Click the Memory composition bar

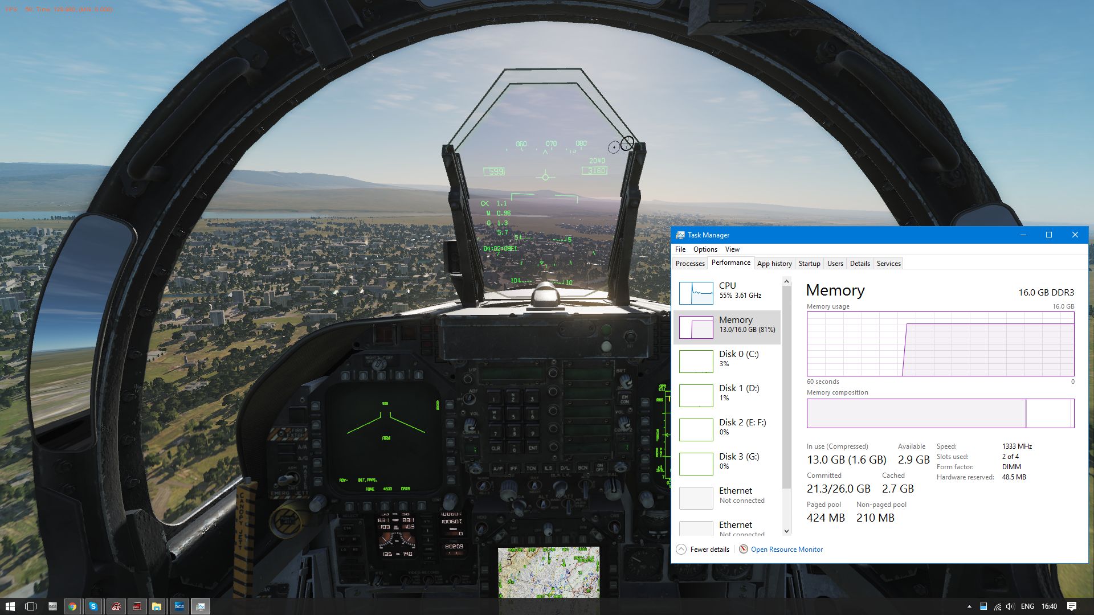(940, 413)
